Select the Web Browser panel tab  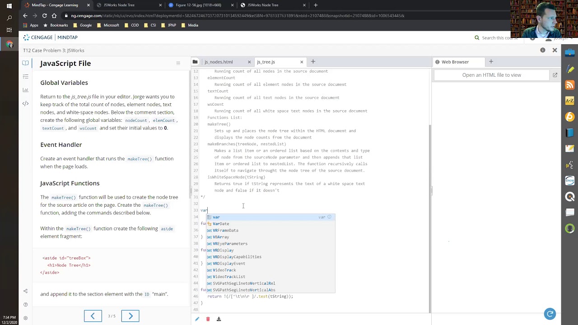(x=455, y=62)
